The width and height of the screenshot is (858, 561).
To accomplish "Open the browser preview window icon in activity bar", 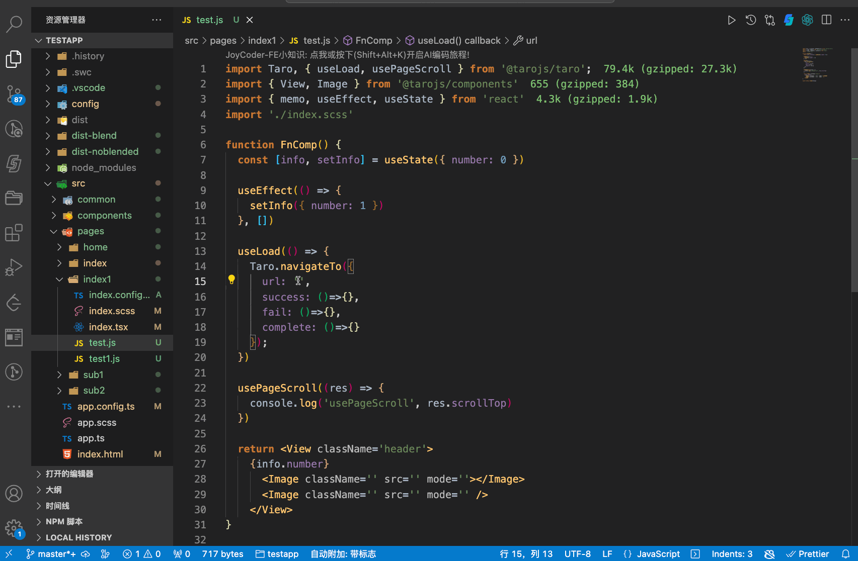I will [x=14, y=337].
